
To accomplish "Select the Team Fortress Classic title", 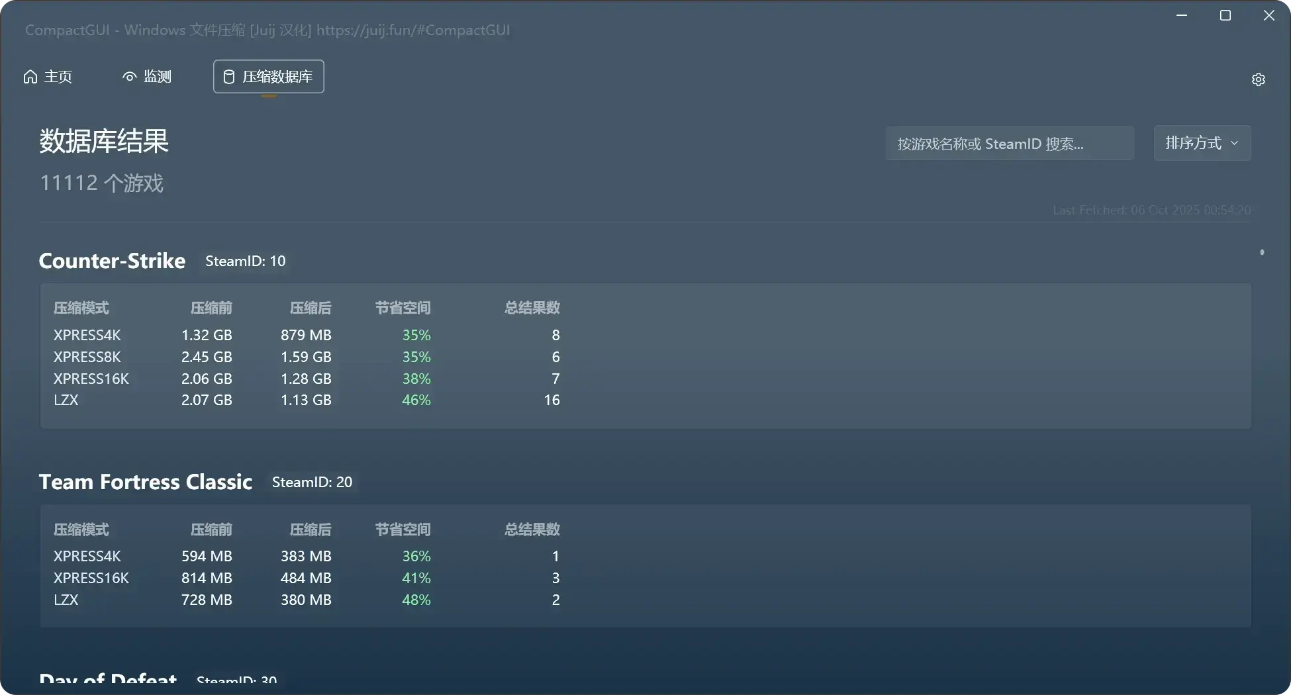I will pos(145,482).
